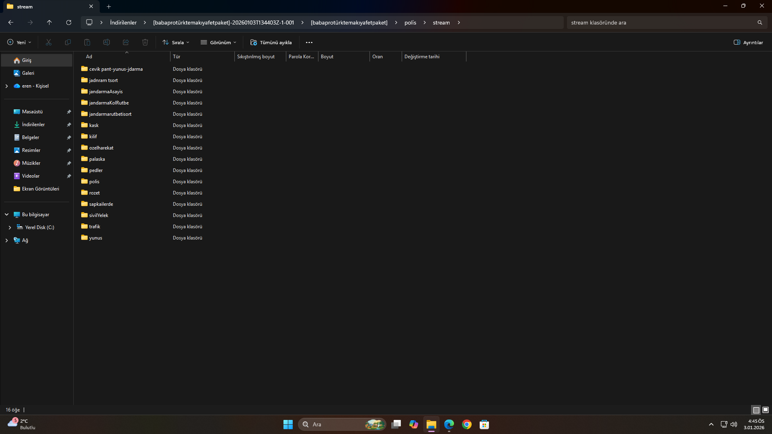Click the Rename icon in toolbar
This screenshot has width=772, height=434.
(107, 42)
